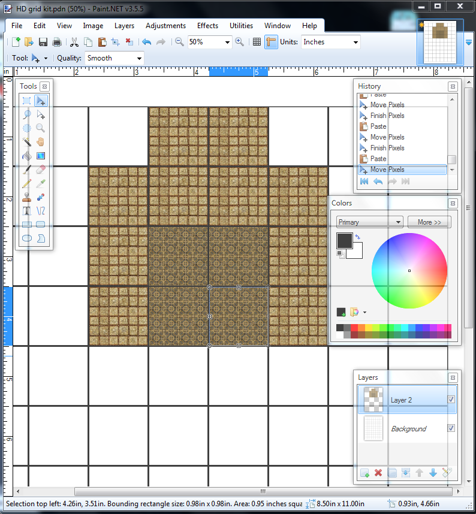
Task: Rewind history to the first step
Action: pyautogui.click(x=364, y=182)
